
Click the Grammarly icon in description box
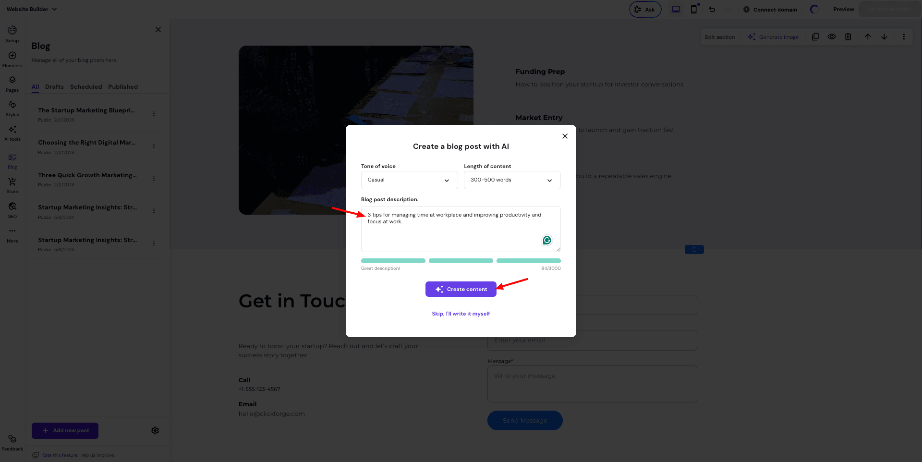coord(547,240)
